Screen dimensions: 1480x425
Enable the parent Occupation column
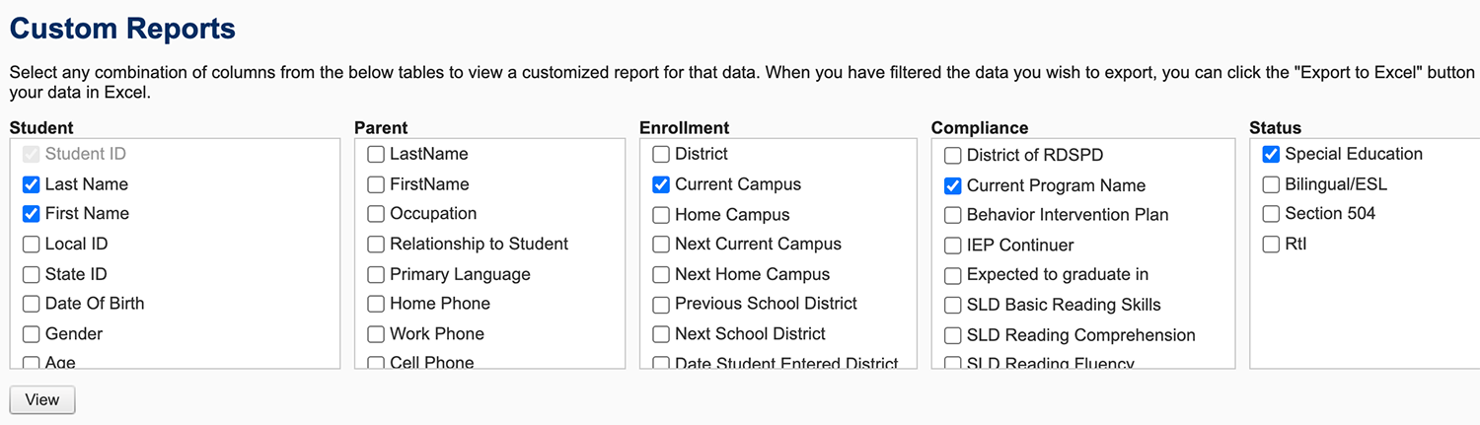376,214
